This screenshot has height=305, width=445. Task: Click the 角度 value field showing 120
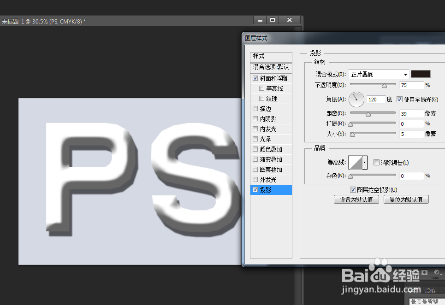376,100
